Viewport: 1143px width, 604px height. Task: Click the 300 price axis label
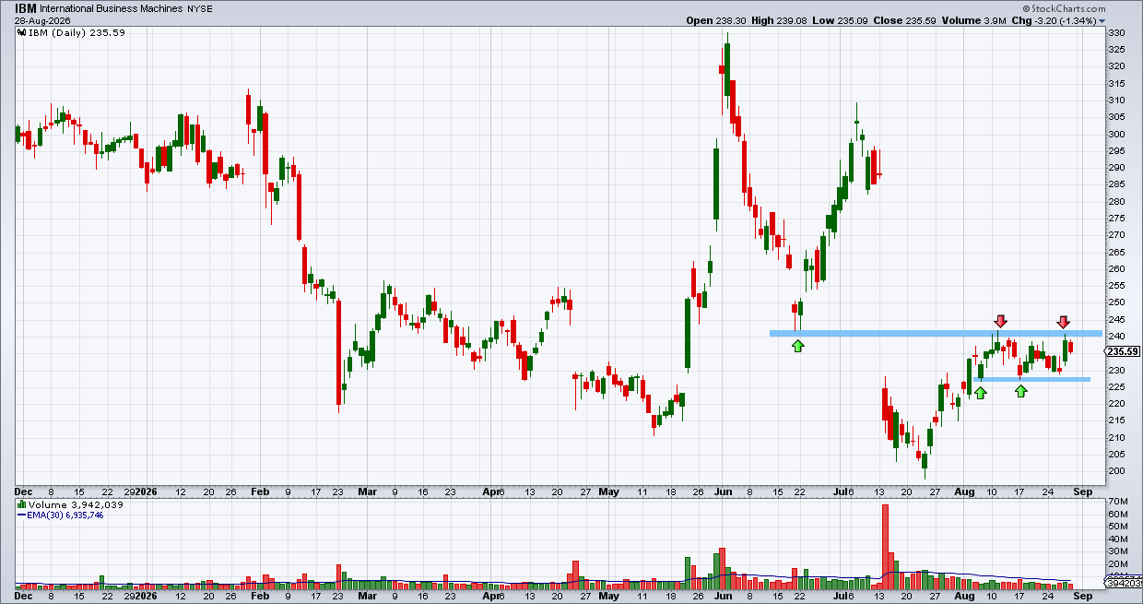click(1116, 134)
